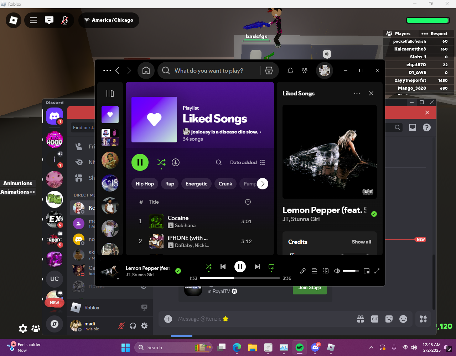Toggle shuffle in the bottom player bar

[x=209, y=267]
